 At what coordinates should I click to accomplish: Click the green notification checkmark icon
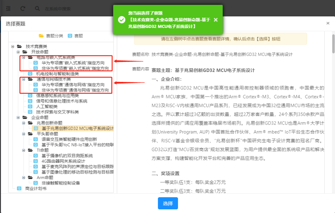[122, 20]
